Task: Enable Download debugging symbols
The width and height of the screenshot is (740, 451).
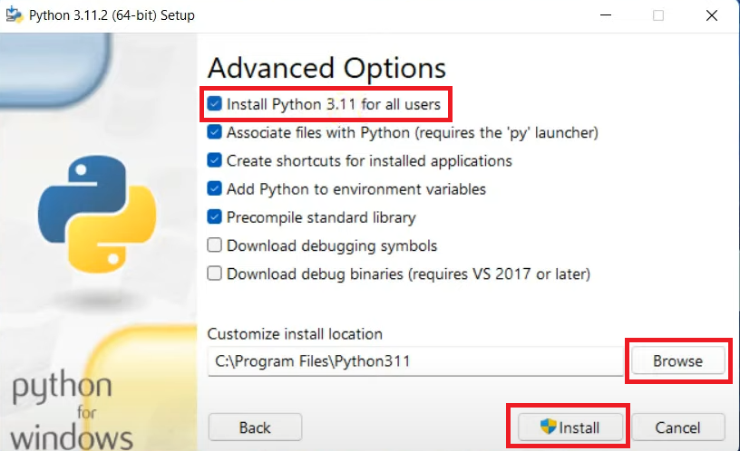Action: (x=214, y=245)
